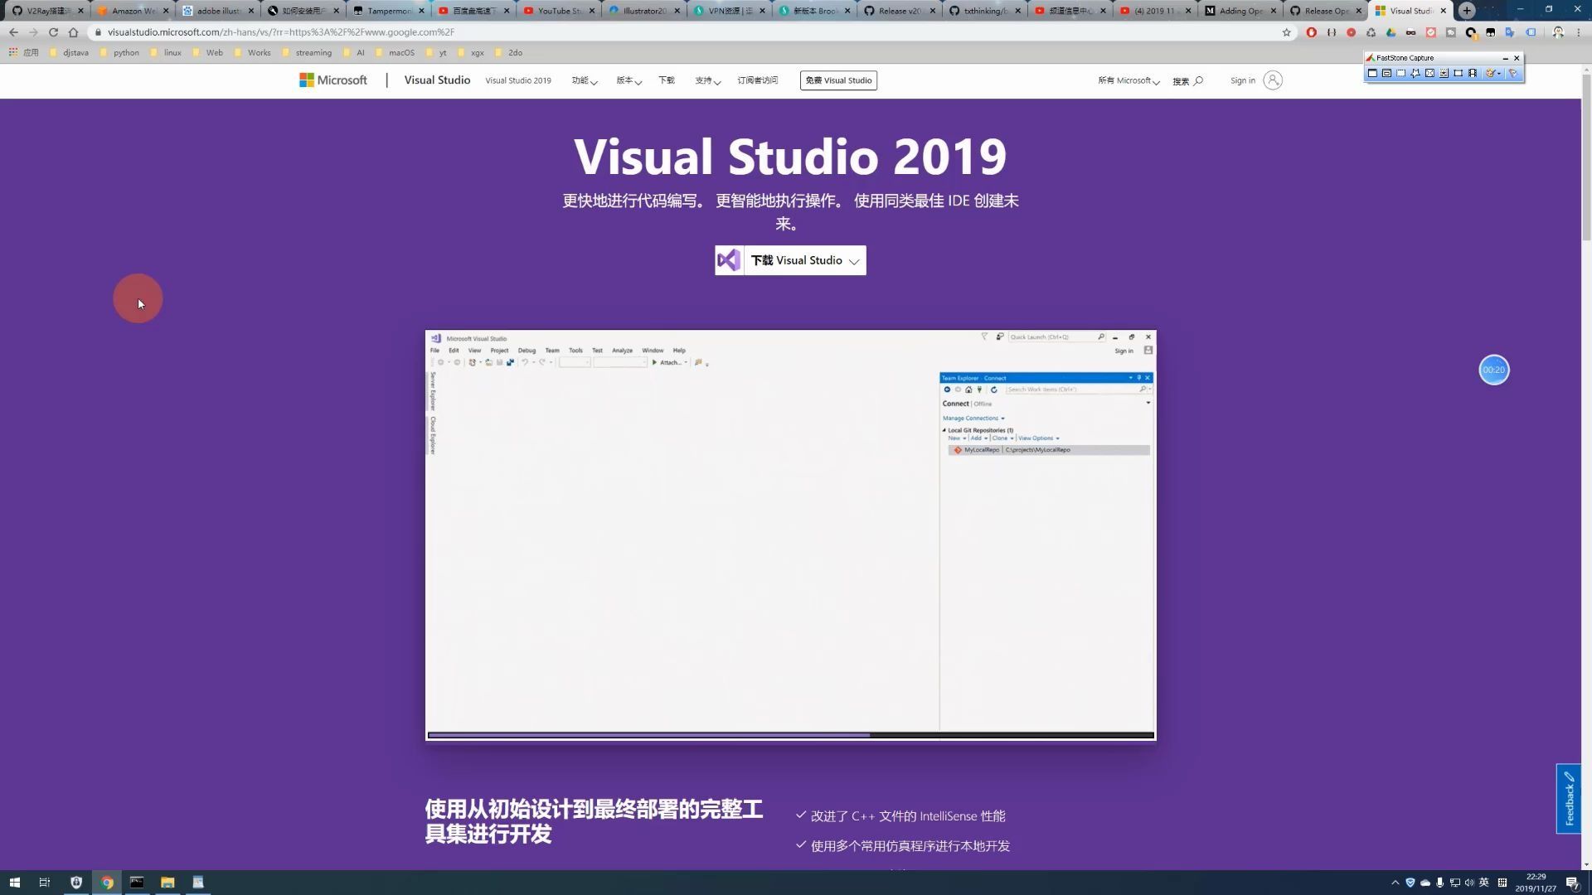Click the address bar URL field
The width and height of the screenshot is (1592, 895).
click(x=688, y=32)
